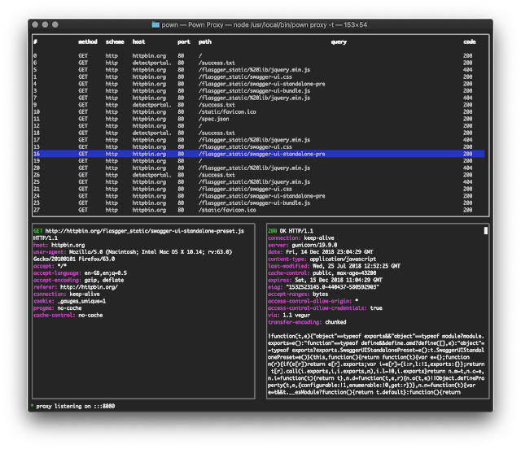Image resolution: width=521 pixels, height=449 pixels.
Task: Select request row number 25 jquery.min.js
Action: pyautogui.click(x=259, y=182)
